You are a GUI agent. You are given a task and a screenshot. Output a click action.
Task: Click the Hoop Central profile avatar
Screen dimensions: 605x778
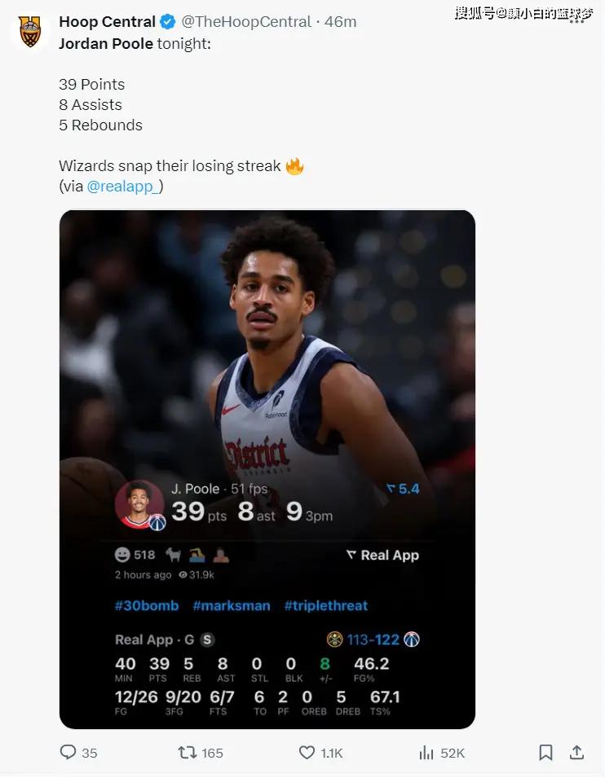[x=30, y=31]
